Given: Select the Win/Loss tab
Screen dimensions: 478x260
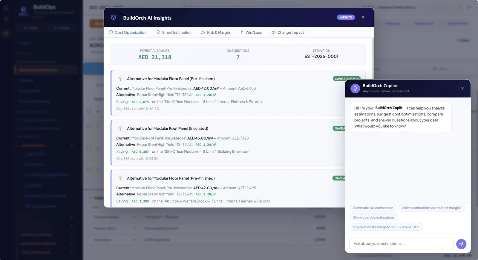Looking at the screenshot, I should coord(251,32).
